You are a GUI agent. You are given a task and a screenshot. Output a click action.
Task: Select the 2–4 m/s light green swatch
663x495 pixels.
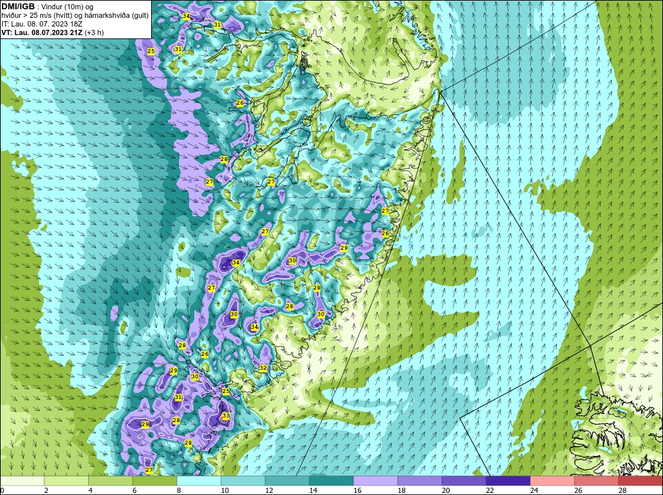pyautogui.click(x=66, y=481)
